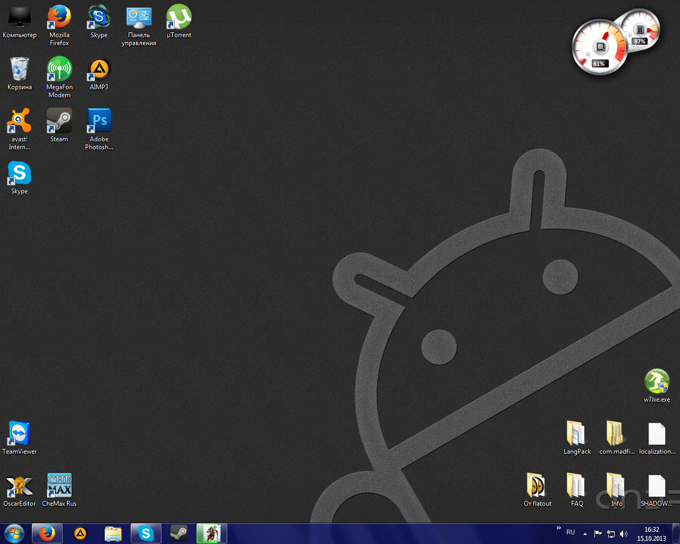This screenshot has width=680, height=544.
Task: Select the Mozilla Firefox desktop shortcut
Action: (59, 25)
